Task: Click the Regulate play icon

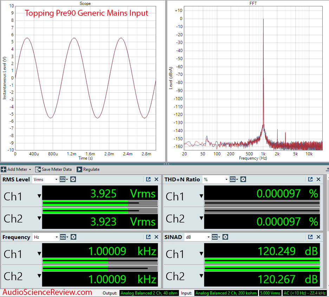Action: [x=79, y=169]
